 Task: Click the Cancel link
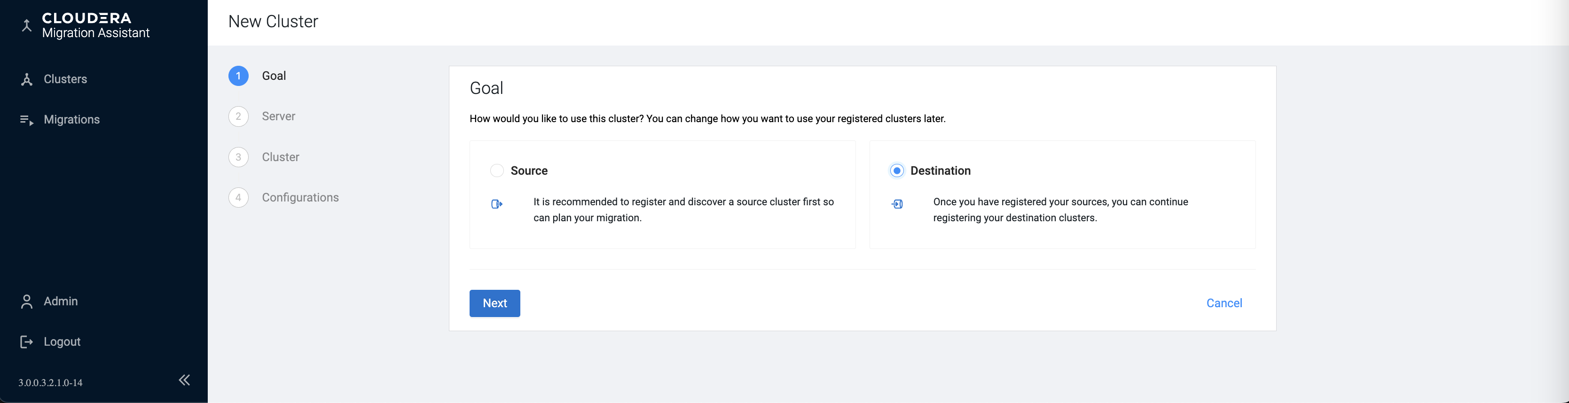(1224, 303)
